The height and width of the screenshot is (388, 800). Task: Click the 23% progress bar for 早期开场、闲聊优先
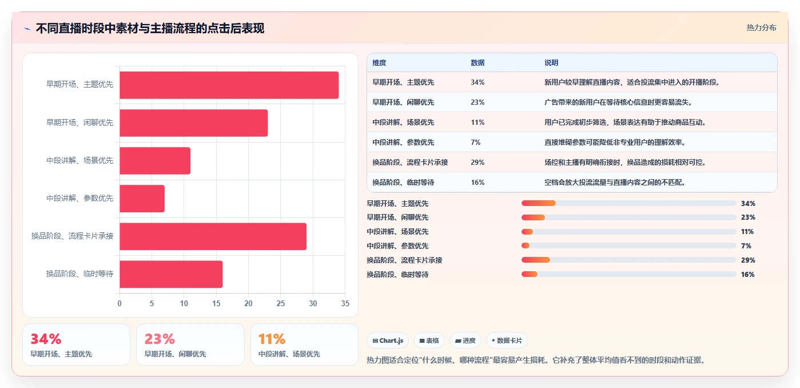628,217
